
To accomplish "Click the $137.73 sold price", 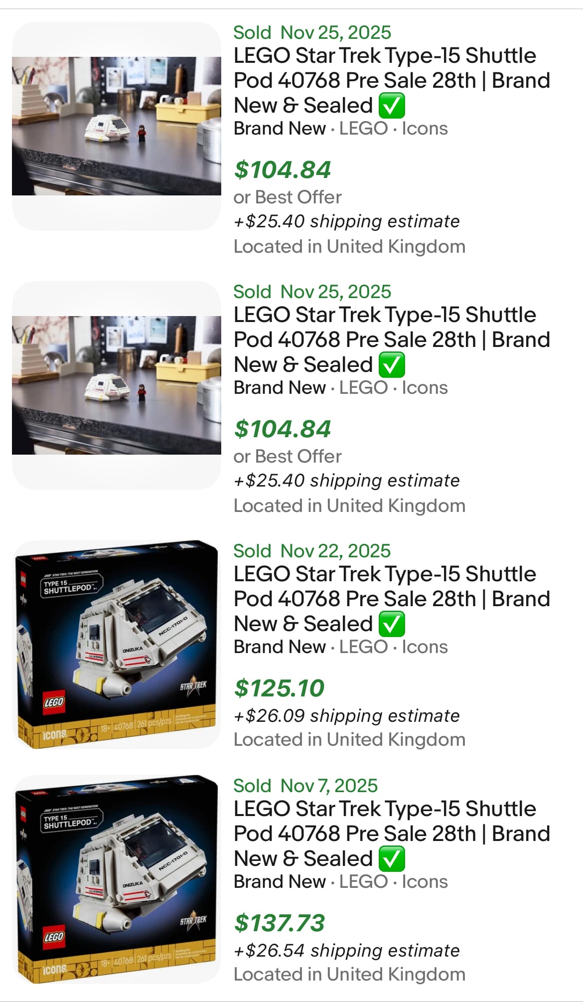I will (x=280, y=923).
